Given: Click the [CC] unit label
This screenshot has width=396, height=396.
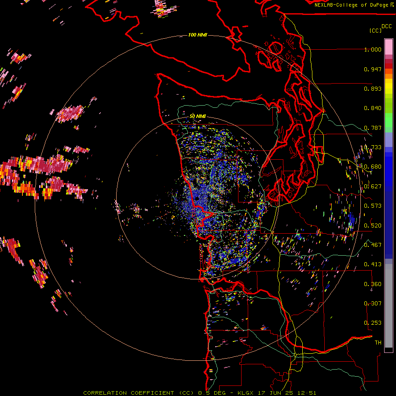Looking at the screenshot, I should 375,30.
